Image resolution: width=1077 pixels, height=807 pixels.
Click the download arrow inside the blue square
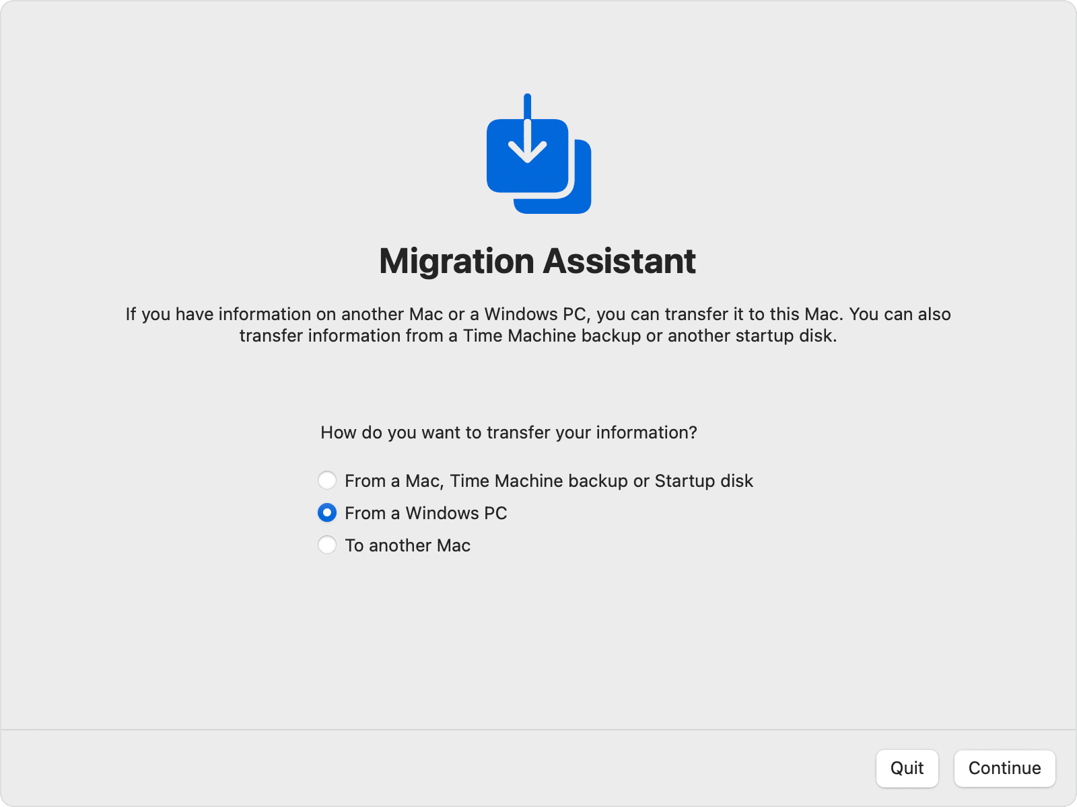528,141
